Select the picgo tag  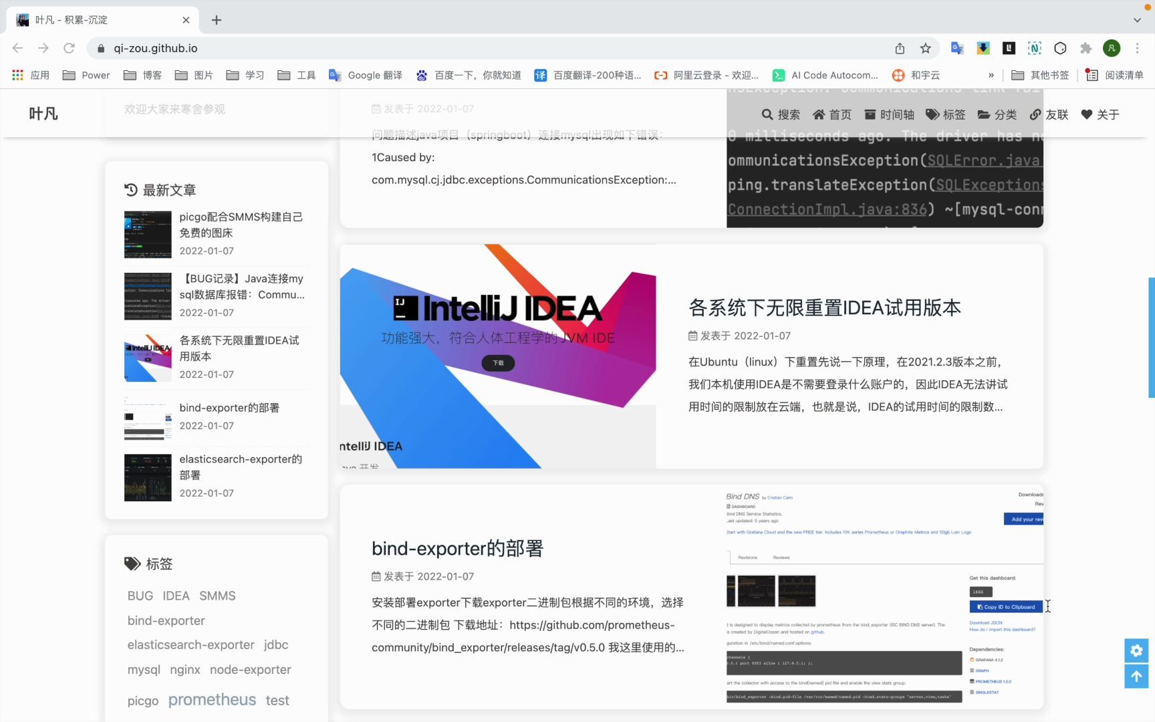[143, 701]
